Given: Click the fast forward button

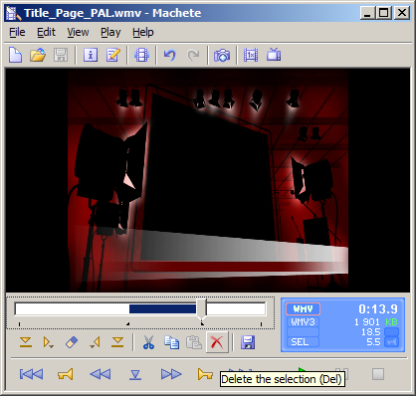Looking at the screenshot, I should tap(171, 374).
